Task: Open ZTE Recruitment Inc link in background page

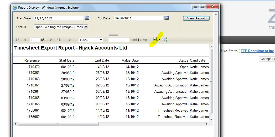Action: coord(257,51)
